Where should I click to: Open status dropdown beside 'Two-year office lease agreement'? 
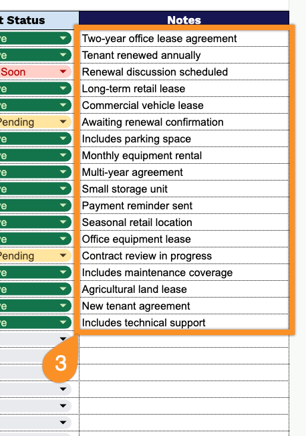coord(63,38)
